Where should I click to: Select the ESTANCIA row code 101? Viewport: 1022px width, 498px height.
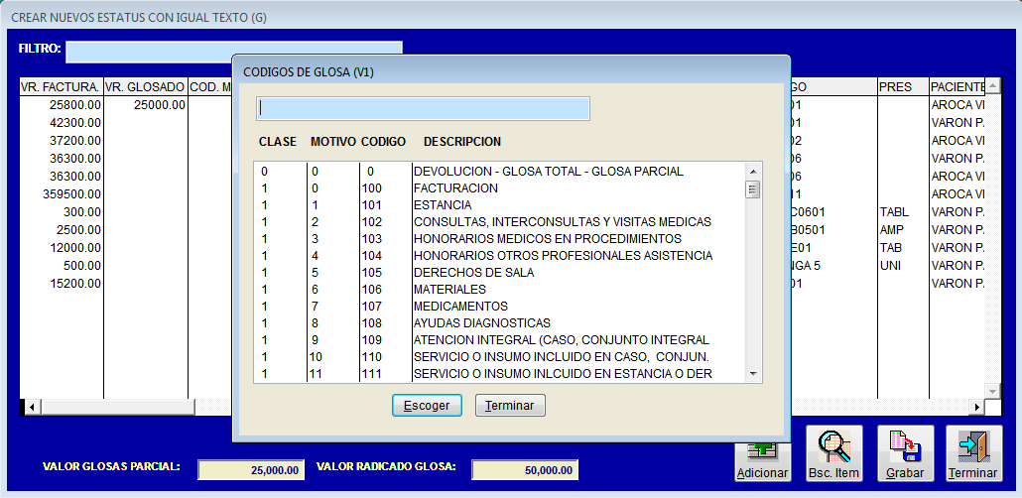click(500, 204)
